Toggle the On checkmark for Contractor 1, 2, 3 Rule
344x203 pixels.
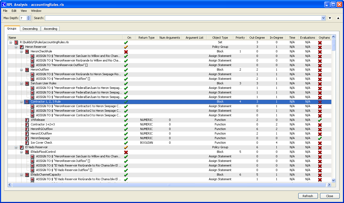click(126, 102)
